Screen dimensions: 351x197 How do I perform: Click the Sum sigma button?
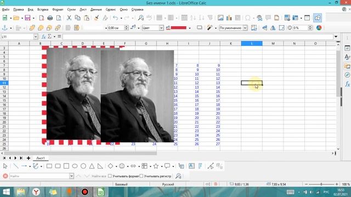(x=49, y=37)
